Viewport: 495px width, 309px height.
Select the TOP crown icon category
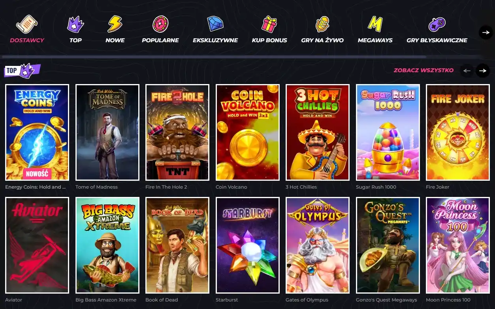click(75, 24)
